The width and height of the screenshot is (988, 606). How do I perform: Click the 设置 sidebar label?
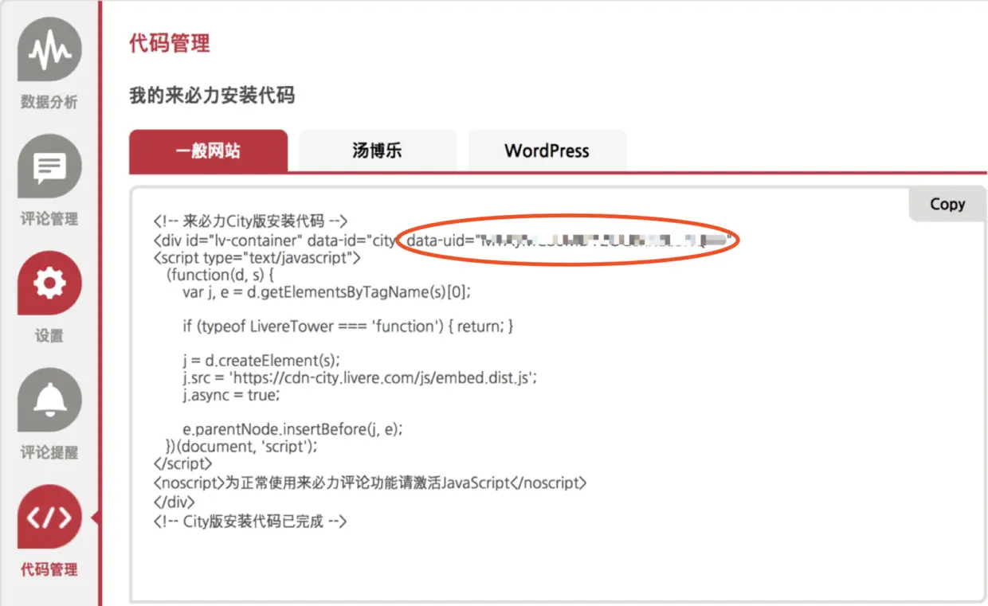pyautogui.click(x=49, y=336)
